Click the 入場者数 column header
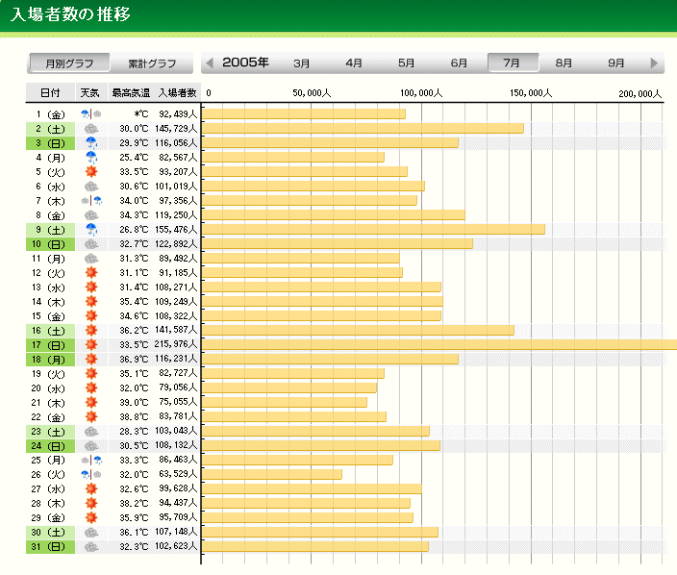 point(177,93)
